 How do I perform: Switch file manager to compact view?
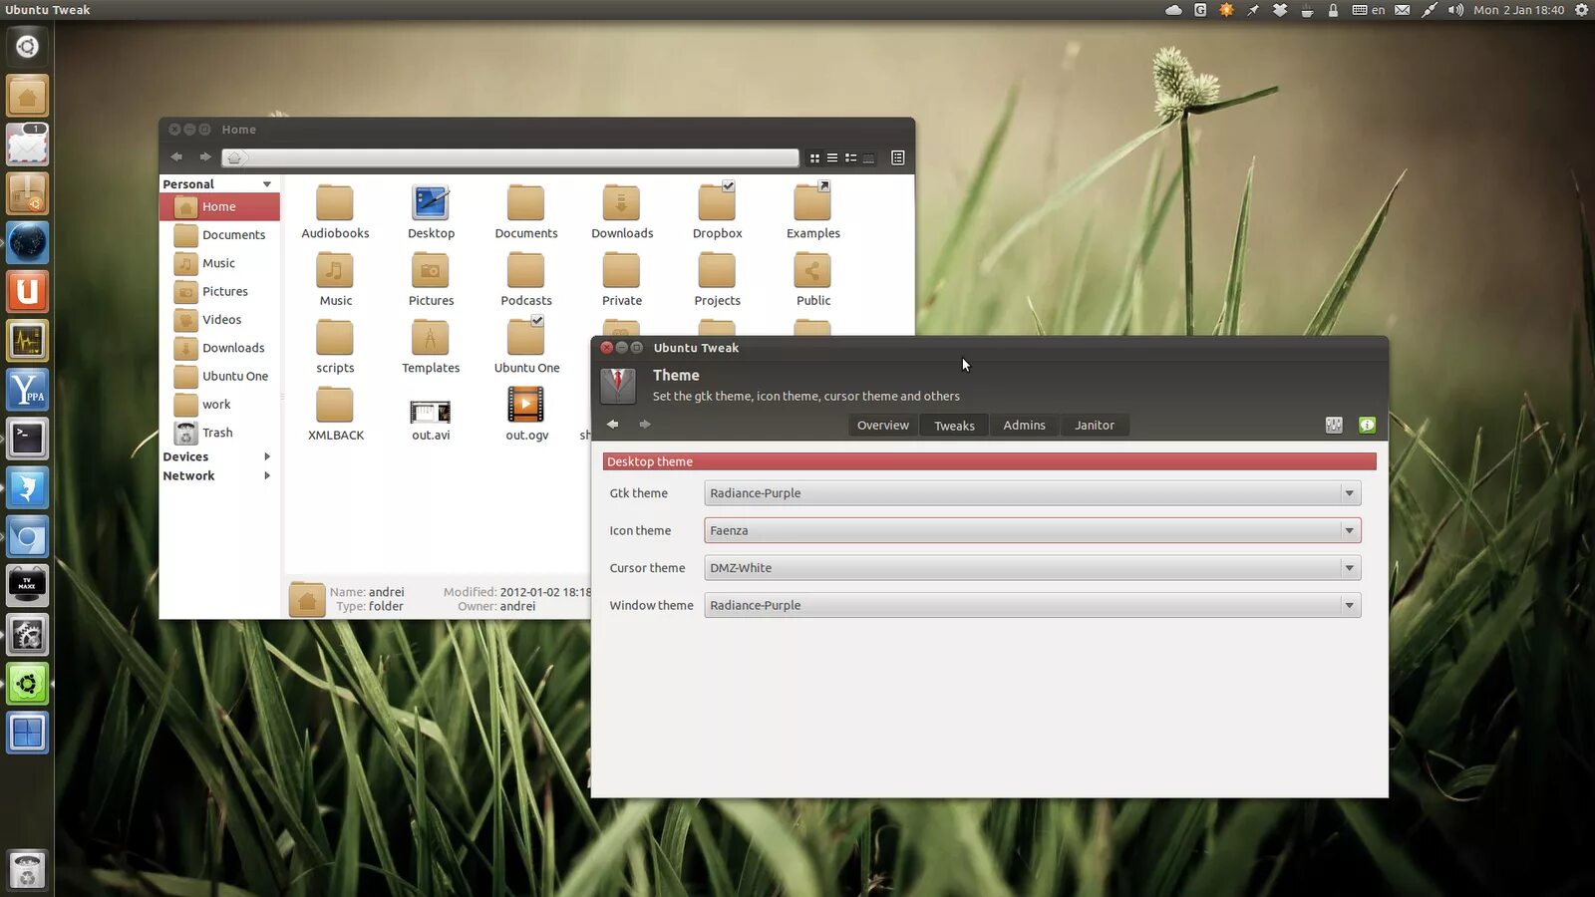click(x=850, y=157)
